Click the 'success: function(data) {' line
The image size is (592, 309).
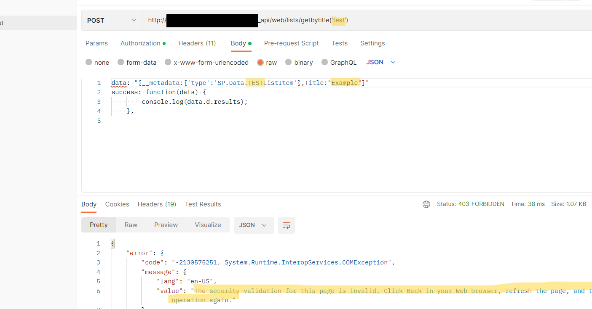[158, 92]
